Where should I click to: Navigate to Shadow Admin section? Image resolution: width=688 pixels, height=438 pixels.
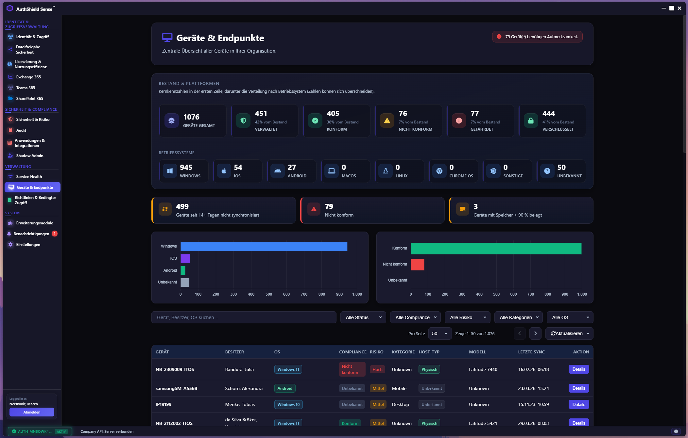pyautogui.click(x=30, y=155)
